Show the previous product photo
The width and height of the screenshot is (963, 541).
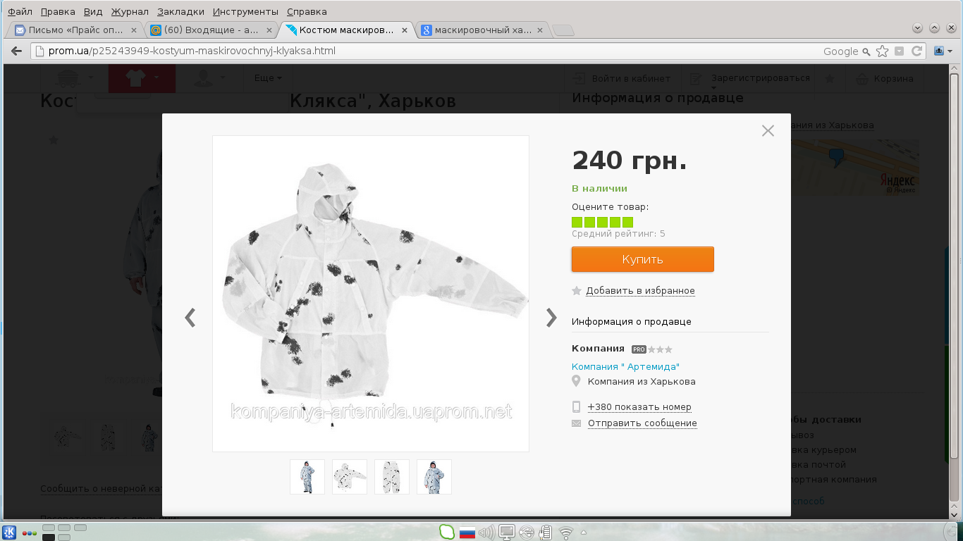(x=190, y=318)
